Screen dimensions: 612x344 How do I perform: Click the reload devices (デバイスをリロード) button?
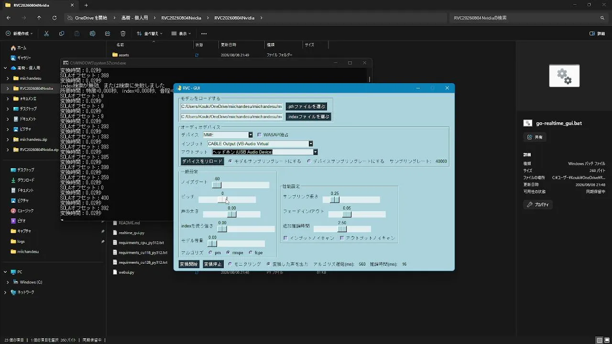tap(202, 161)
